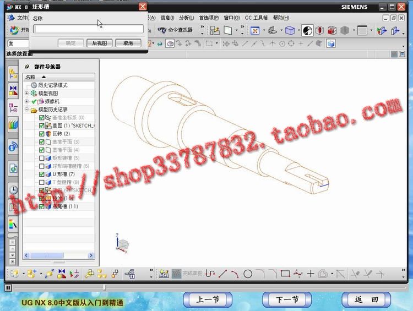This screenshot has height=311, width=413.
Task: Toggle checkbox for 回转 (2)
Action: tap(41, 134)
